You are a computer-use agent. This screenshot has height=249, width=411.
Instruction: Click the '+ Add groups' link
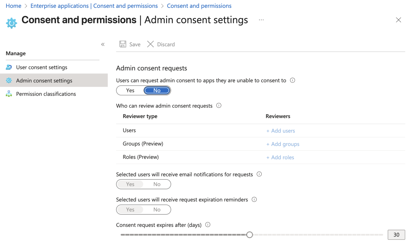[283, 144]
